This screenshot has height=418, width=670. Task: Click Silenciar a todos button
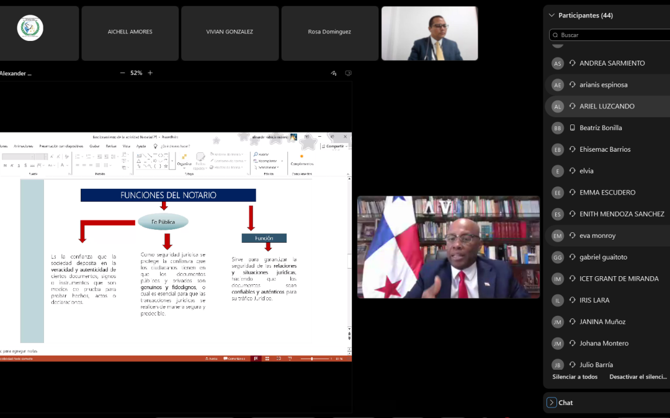pos(574,377)
